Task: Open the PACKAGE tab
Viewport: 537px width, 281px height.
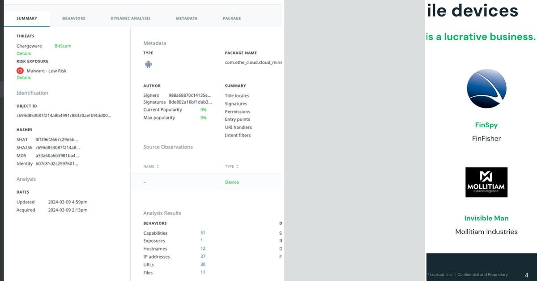Action: (231, 18)
